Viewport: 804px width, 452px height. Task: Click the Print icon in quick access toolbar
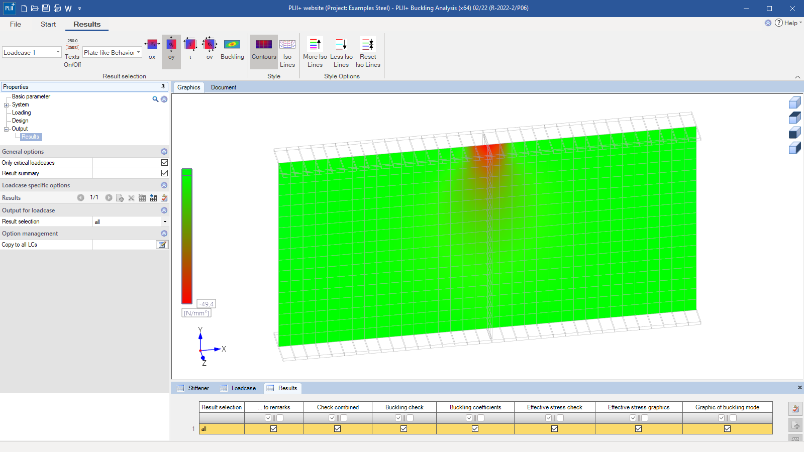pyautogui.click(x=57, y=8)
